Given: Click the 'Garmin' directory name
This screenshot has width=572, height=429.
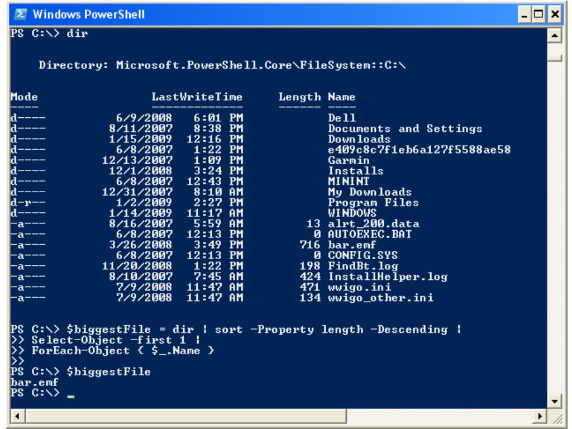Looking at the screenshot, I should tap(349, 160).
